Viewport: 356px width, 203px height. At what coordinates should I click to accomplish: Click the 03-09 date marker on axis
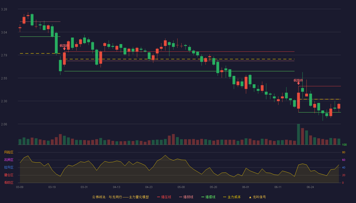tap(20, 187)
